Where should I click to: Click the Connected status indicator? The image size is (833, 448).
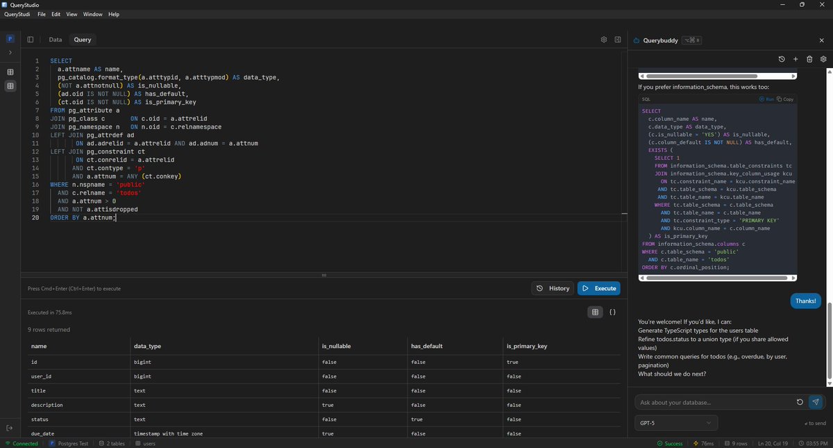[x=22, y=443]
